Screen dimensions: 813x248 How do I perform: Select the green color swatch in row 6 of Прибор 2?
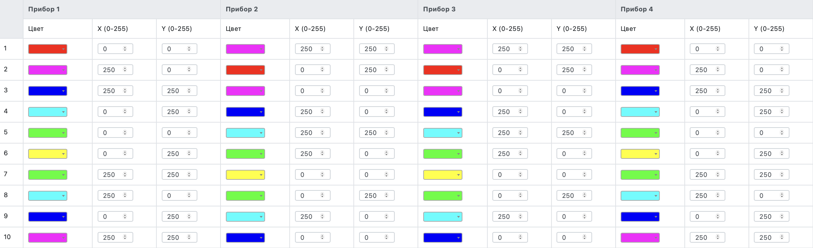(x=245, y=154)
